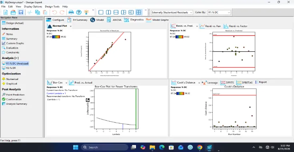Open Help via question mark icon
294x152 pixels.
79,12
